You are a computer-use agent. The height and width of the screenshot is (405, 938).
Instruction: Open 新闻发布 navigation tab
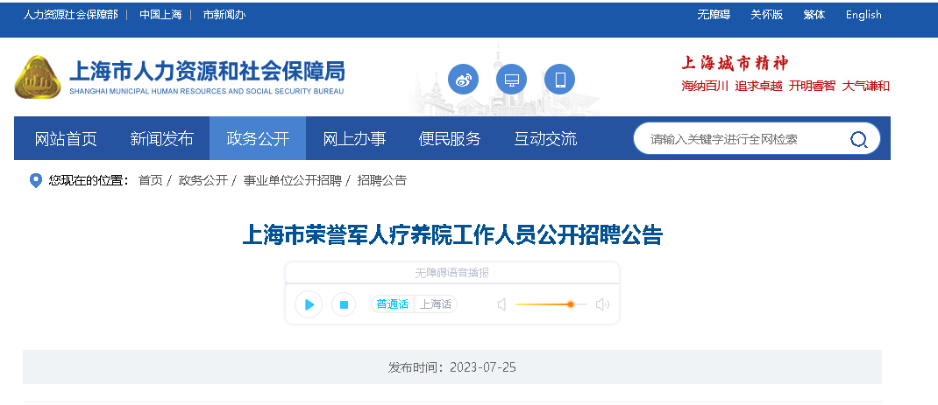[x=161, y=138]
